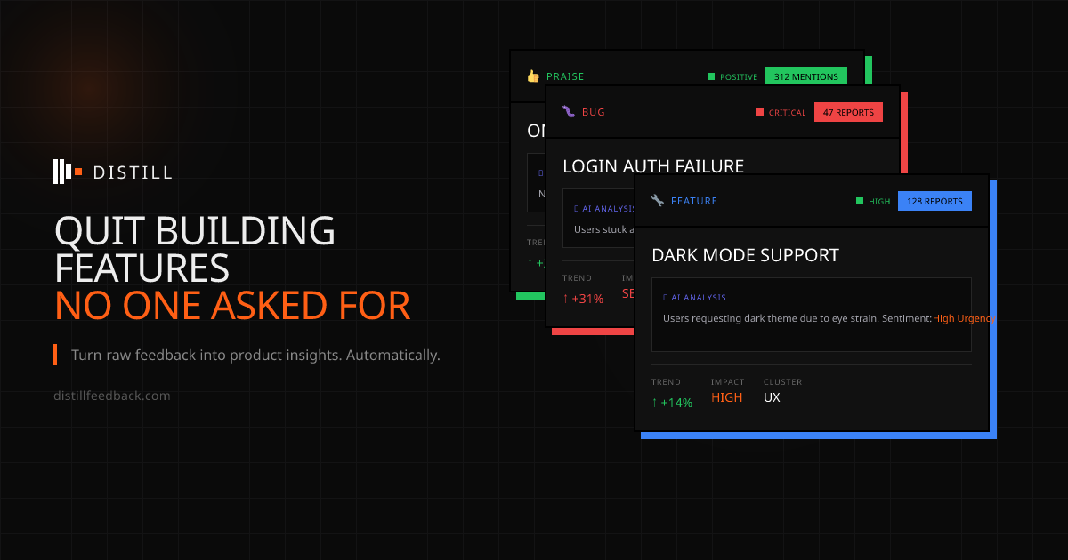Click the purple bug icon on the Bug card
1068x560 pixels.
[569, 112]
